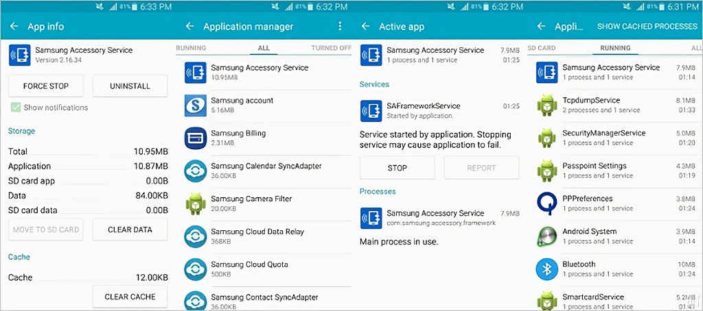The height and width of the screenshot is (311, 703).
Task: Click the Storage section header
Action: tap(21, 131)
